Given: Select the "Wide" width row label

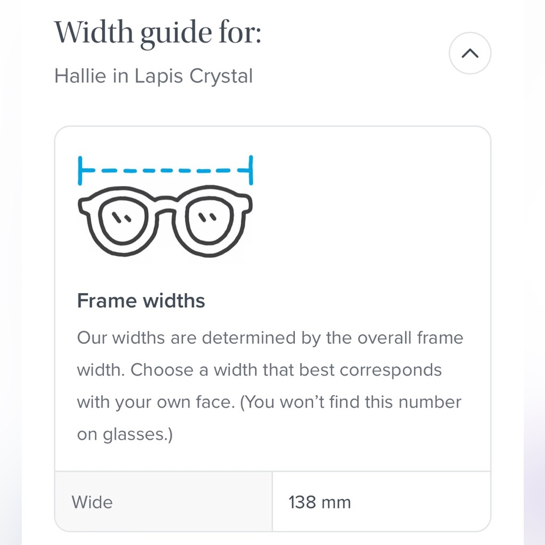Looking at the screenshot, I should tap(92, 502).
